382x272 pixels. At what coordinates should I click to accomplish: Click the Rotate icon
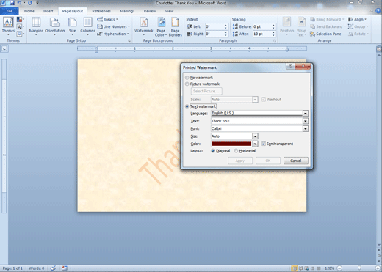[x=351, y=34]
